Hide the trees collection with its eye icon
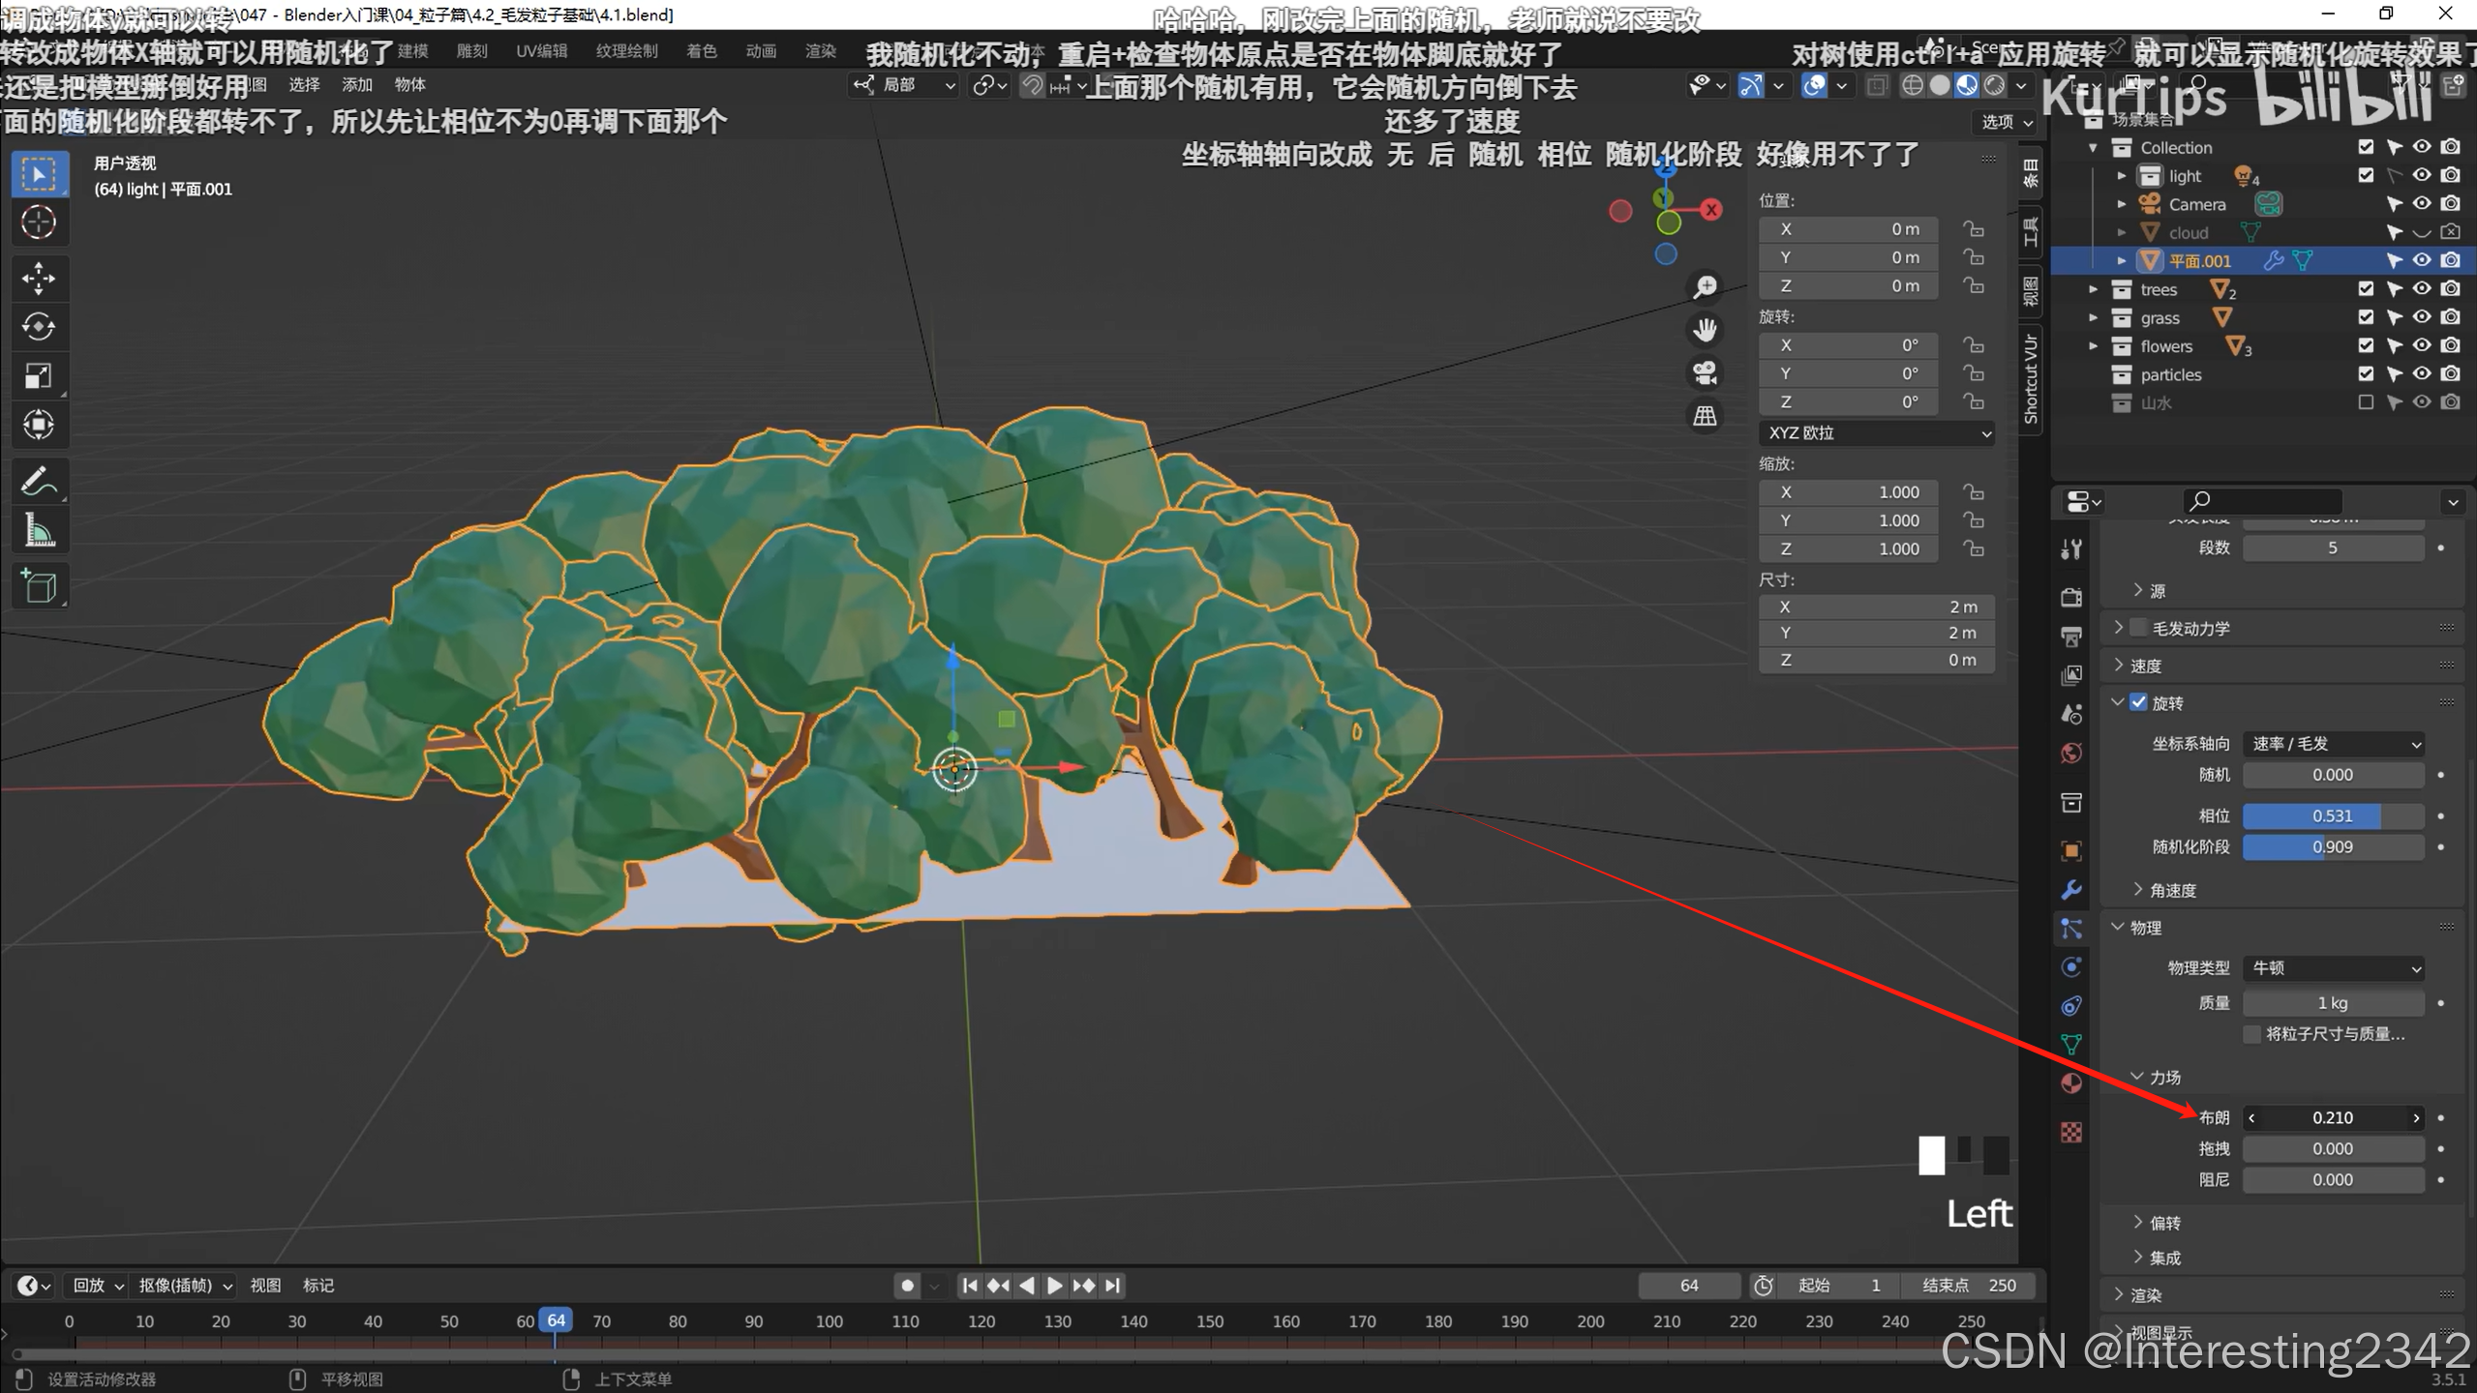This screenshot has height=1393, width=2477. coord(2421,288)
